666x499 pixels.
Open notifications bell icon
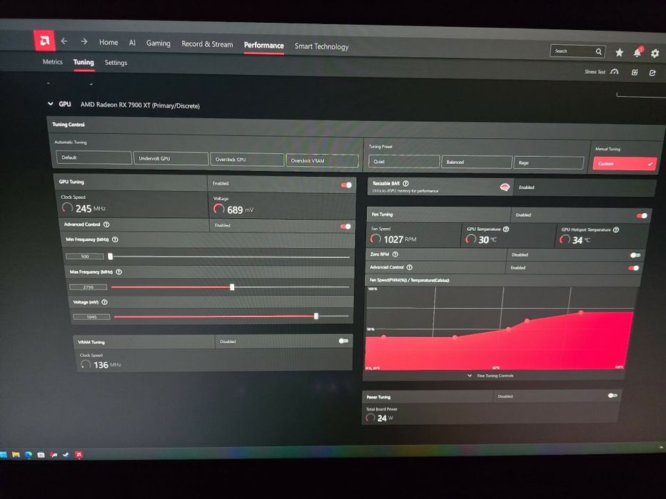coord(637,53)
